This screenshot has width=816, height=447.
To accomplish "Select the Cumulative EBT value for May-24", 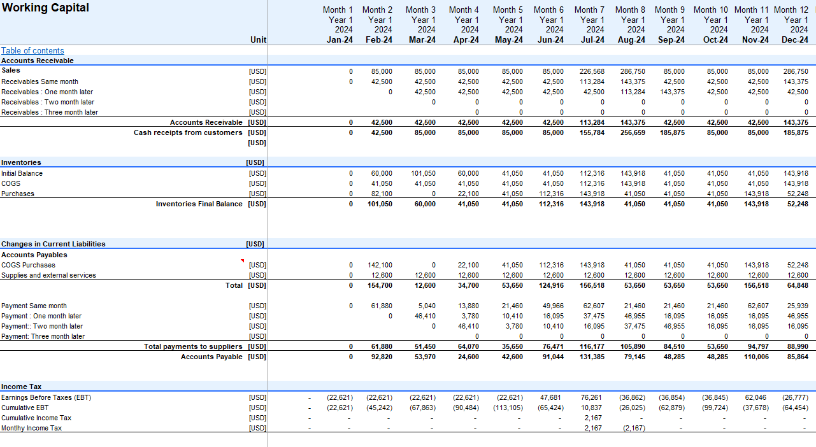I will click(508, 408).
